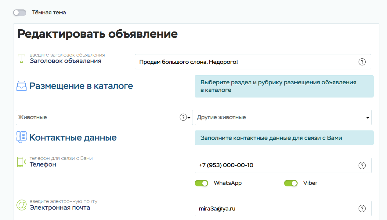This screenshot has height=220, width=387.
Task: Enable the Тёмная тема switch
Action: [20, 13]
